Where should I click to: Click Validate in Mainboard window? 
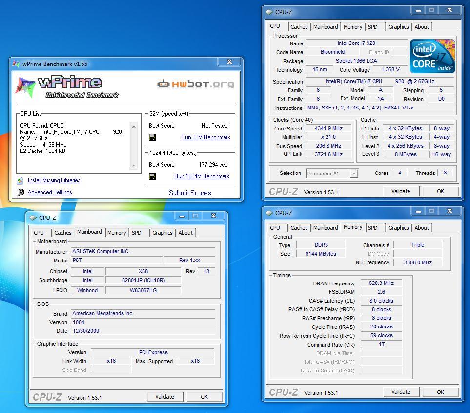[x=164, y=397]
